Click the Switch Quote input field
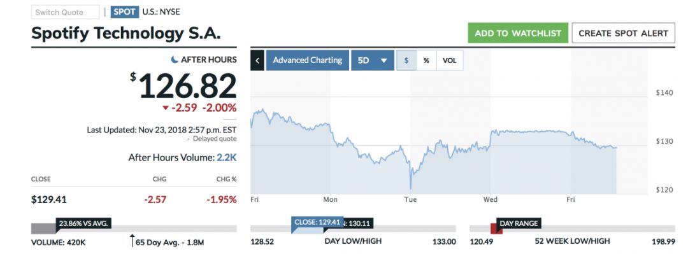 coord(66,12)
